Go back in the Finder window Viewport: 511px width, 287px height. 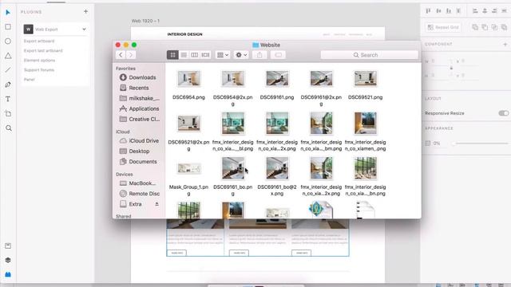pos(121,55)
